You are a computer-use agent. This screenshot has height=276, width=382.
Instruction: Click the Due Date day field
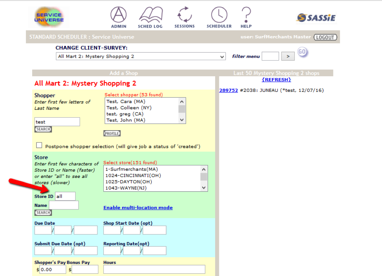coord(63,230)
